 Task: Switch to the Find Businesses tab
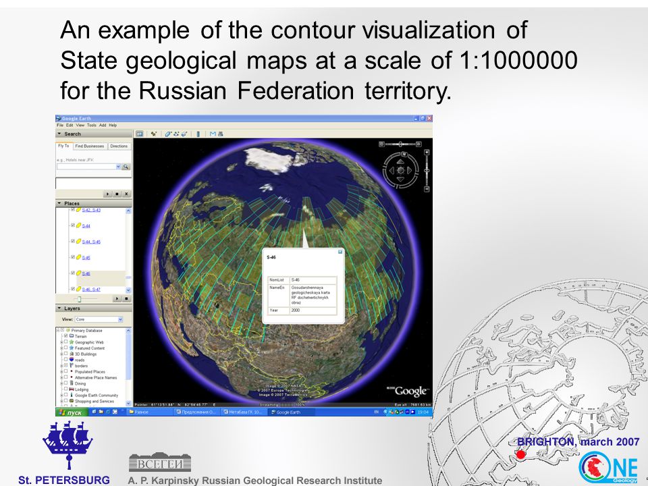(x=90, y=146)
